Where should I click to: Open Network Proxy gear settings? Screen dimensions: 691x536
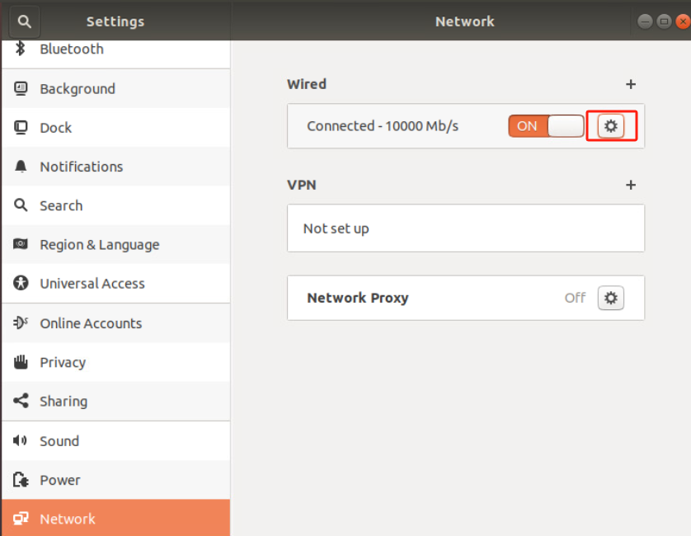(611, 298)
